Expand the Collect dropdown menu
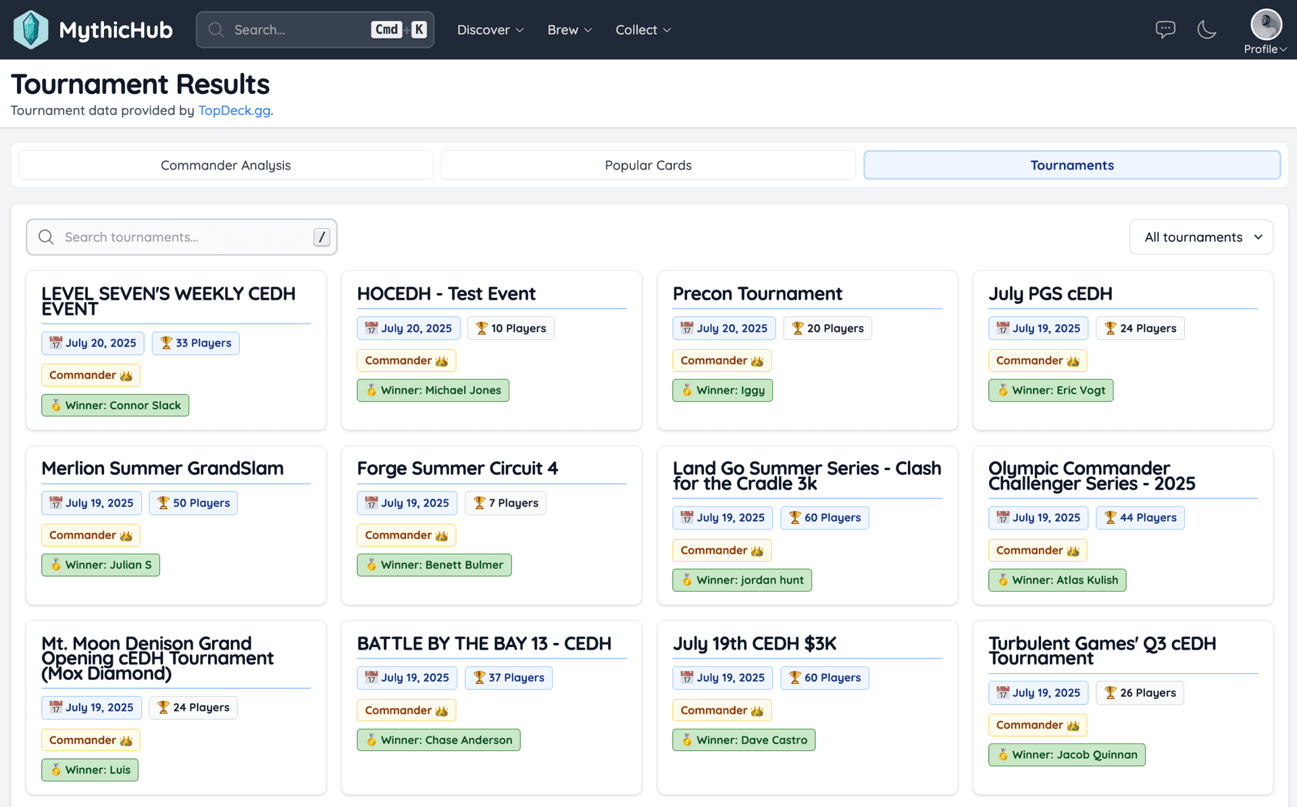 (643, 30)
